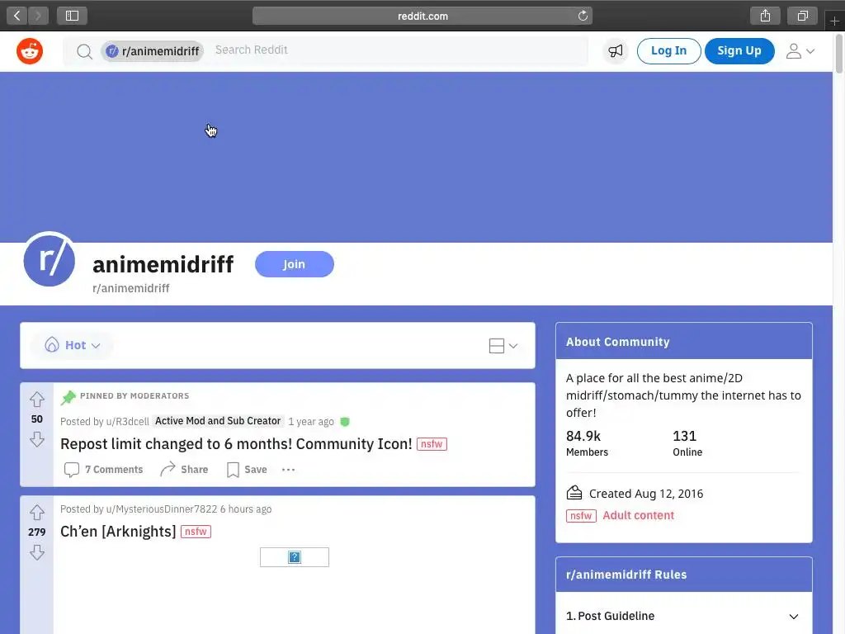This screenshot has width=845, height=634.
Task: Click the 131 Online count
Action: pos(687,443)
